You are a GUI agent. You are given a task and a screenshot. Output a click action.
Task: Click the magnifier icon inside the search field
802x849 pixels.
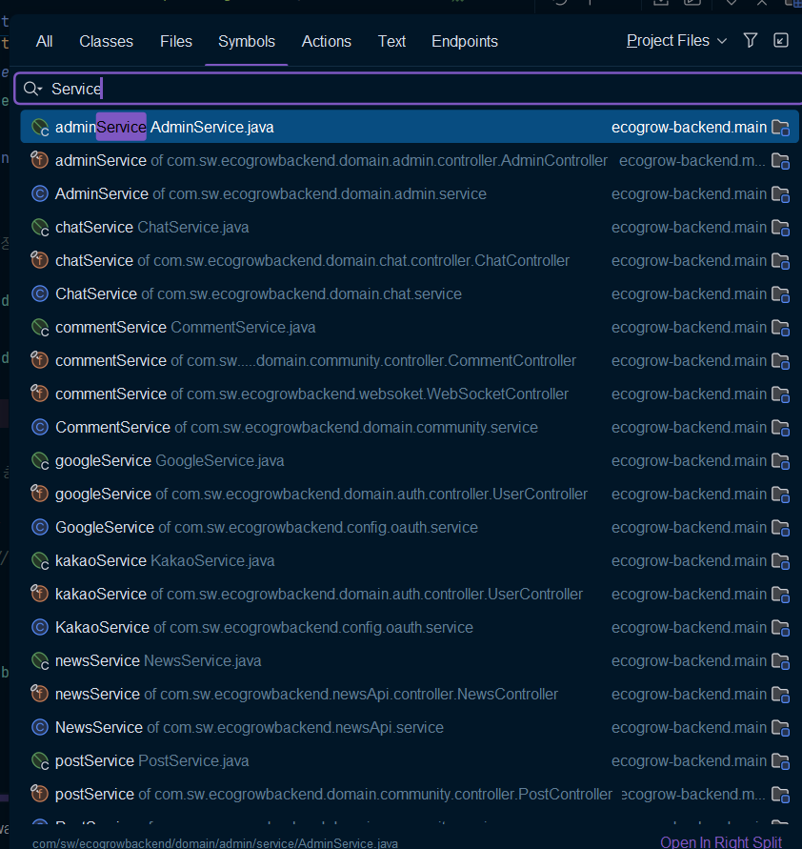pos(30,88)
